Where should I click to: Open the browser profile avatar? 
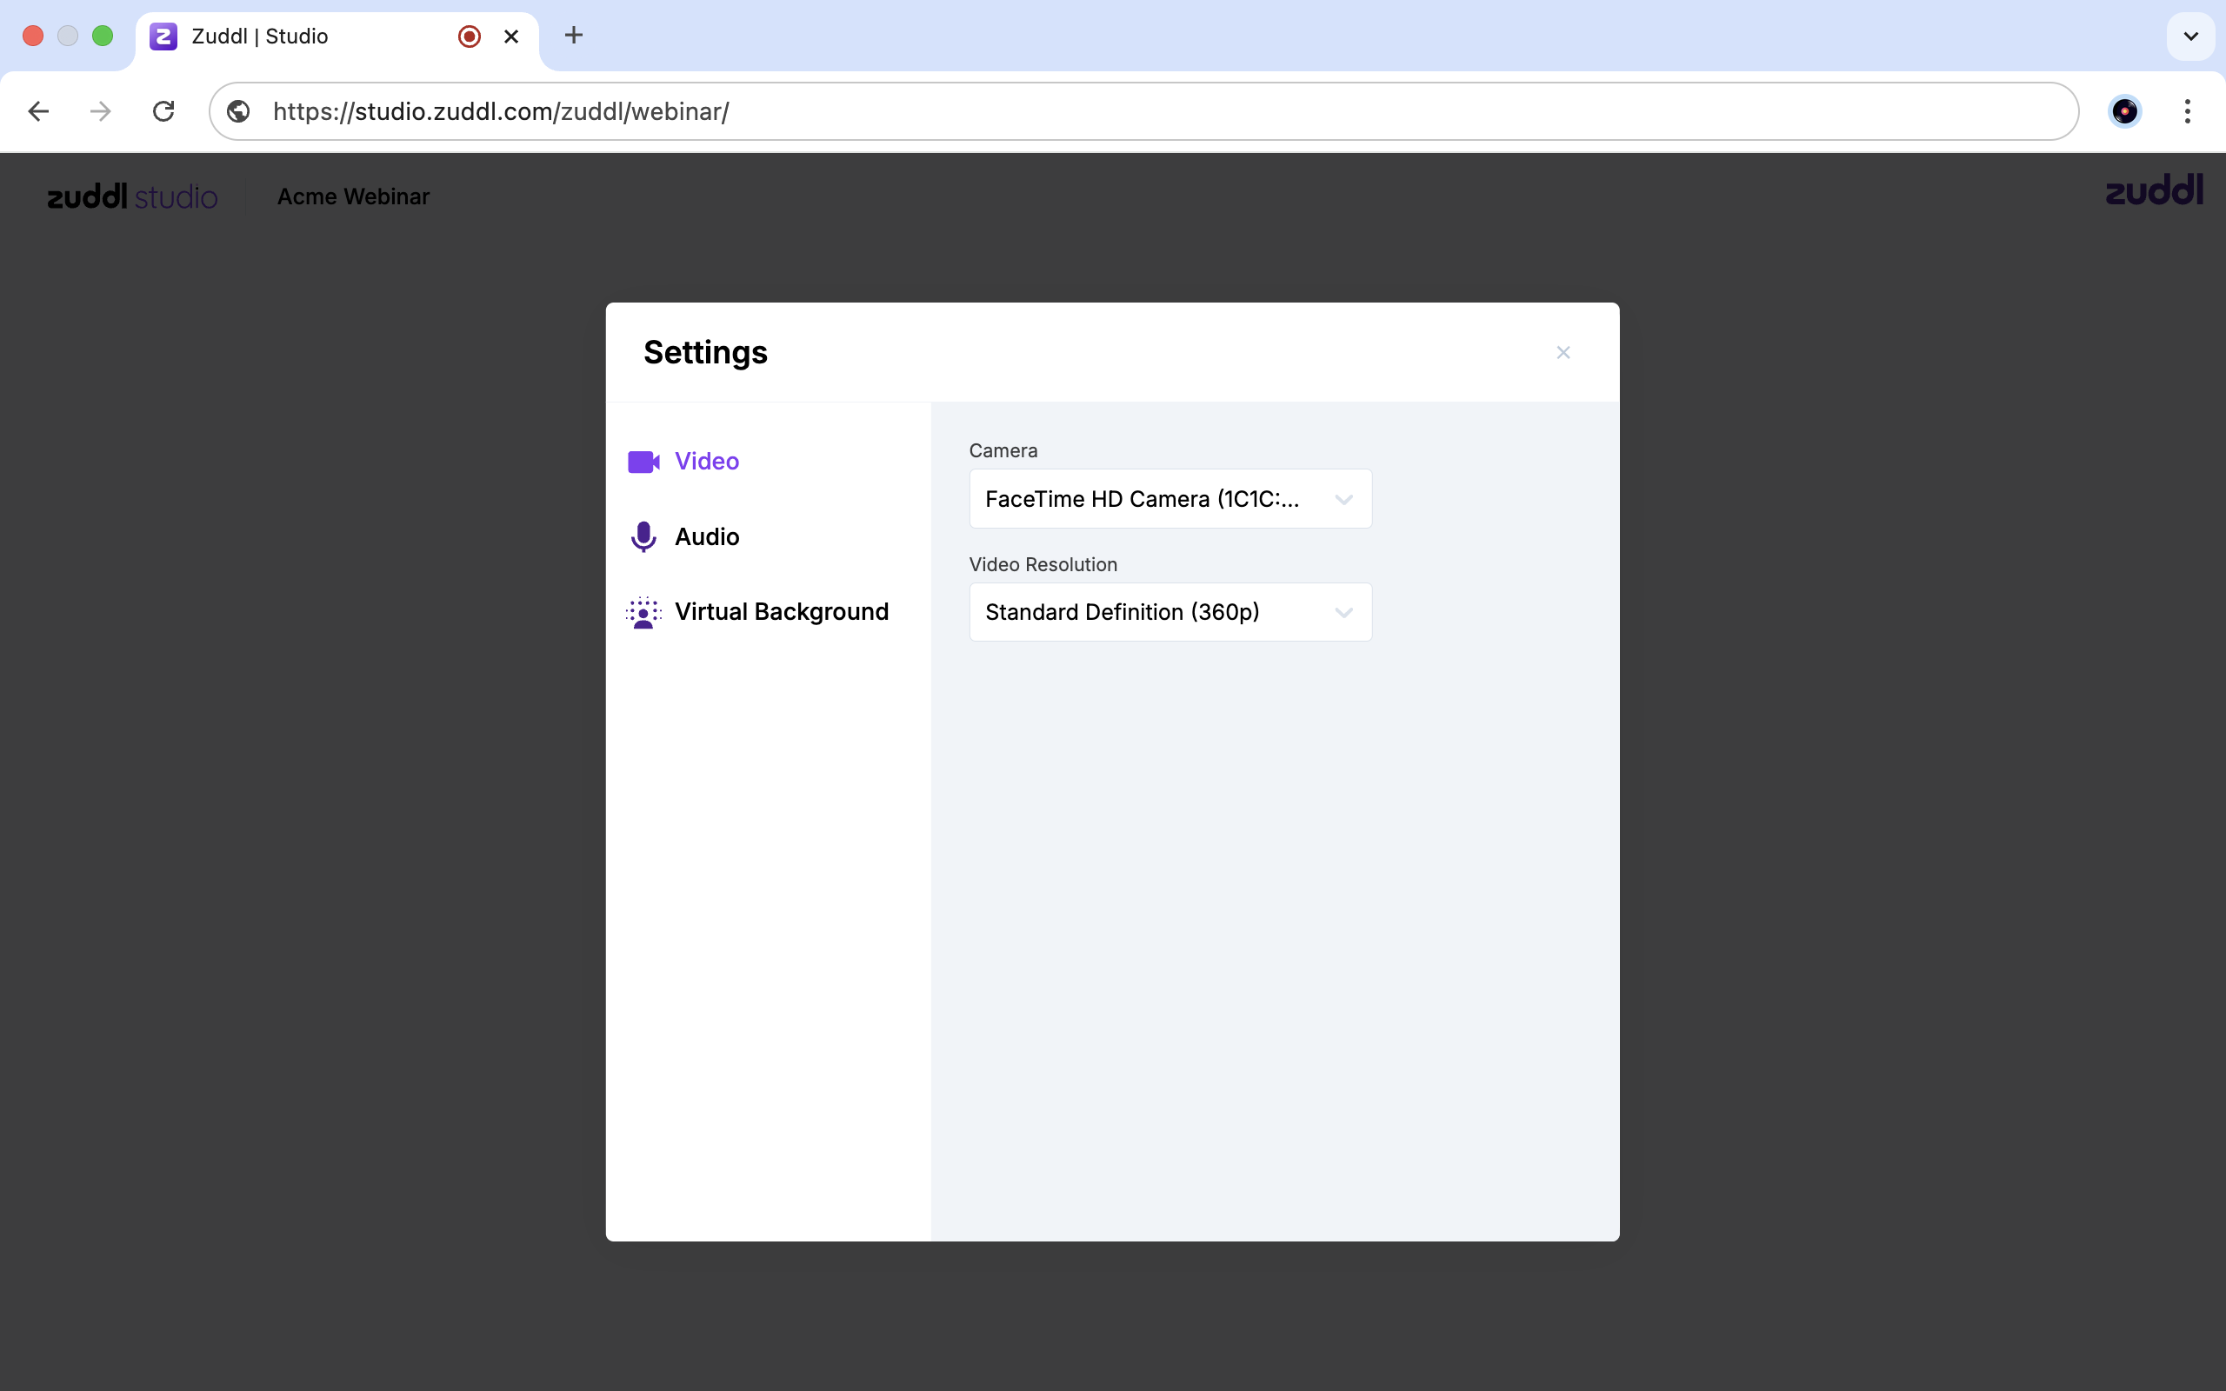point(2125,111)
